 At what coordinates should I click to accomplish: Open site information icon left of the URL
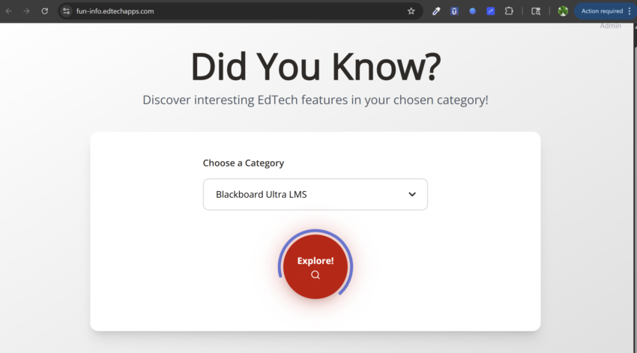pos(66,11)
